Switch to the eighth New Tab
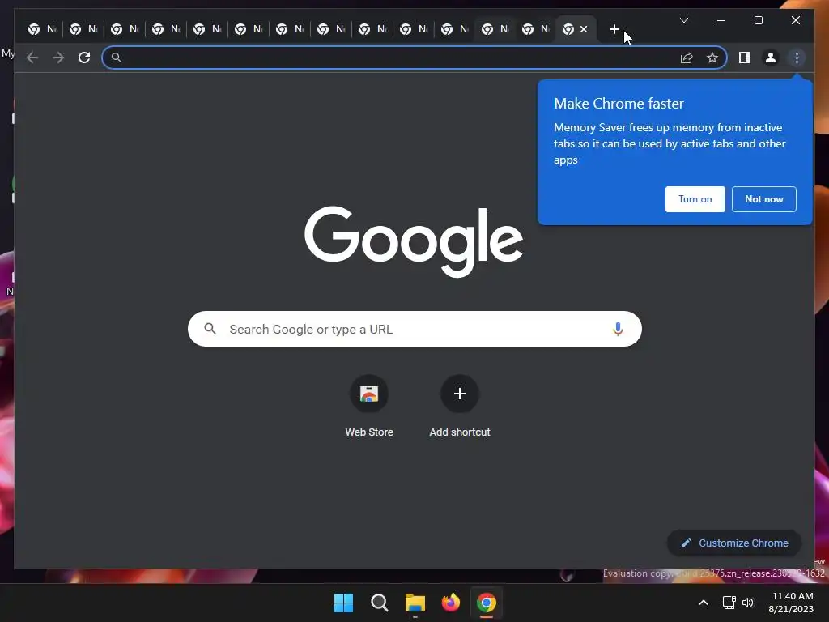This screenshot has height=622, width=829. 331,30
